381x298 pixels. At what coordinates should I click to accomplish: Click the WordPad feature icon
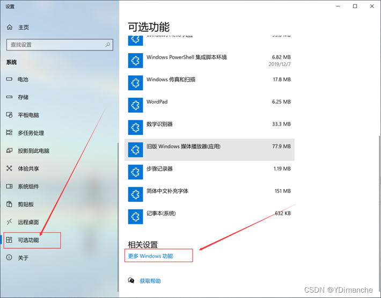point(135,105)
